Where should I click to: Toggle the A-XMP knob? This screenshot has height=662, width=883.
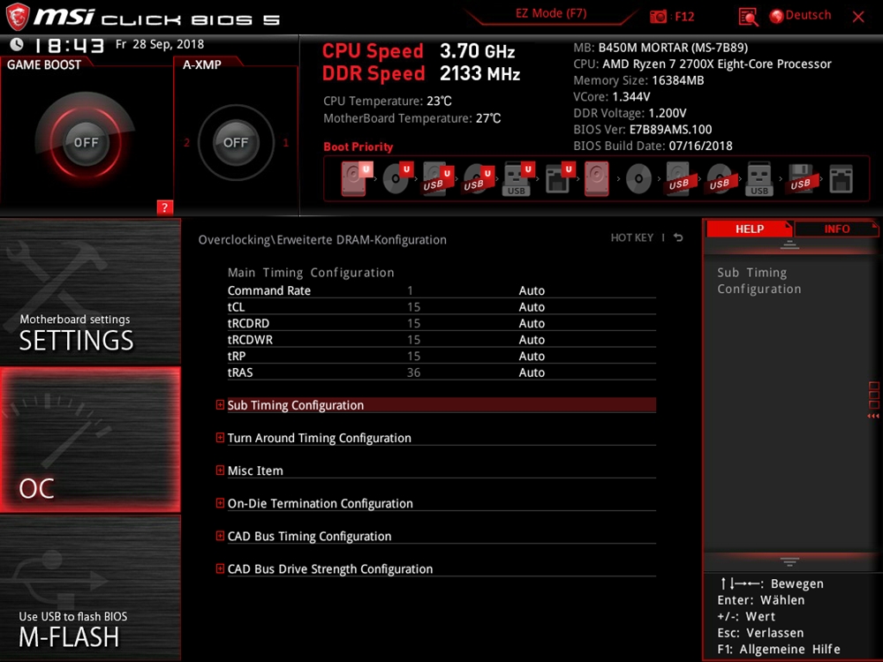236,142
